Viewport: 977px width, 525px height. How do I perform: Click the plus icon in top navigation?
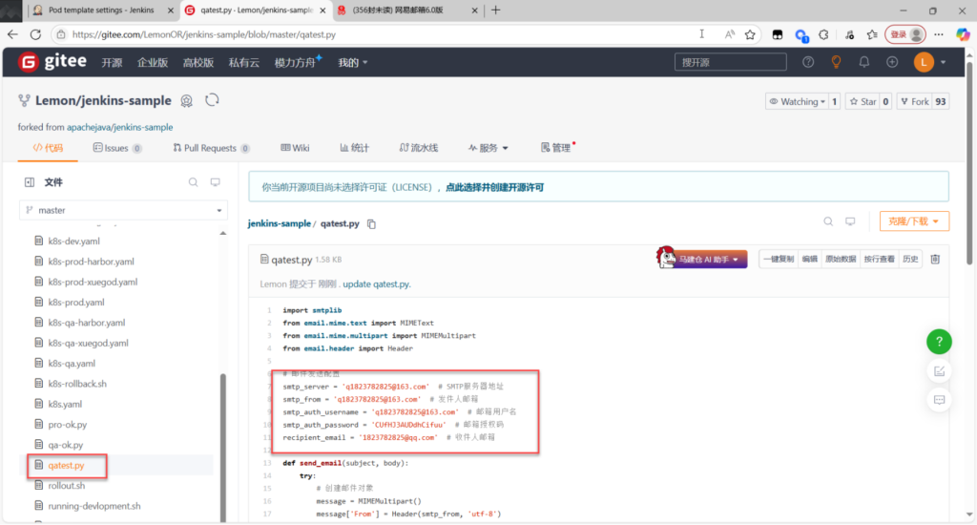pyautogui.click(x=892, y=62)
